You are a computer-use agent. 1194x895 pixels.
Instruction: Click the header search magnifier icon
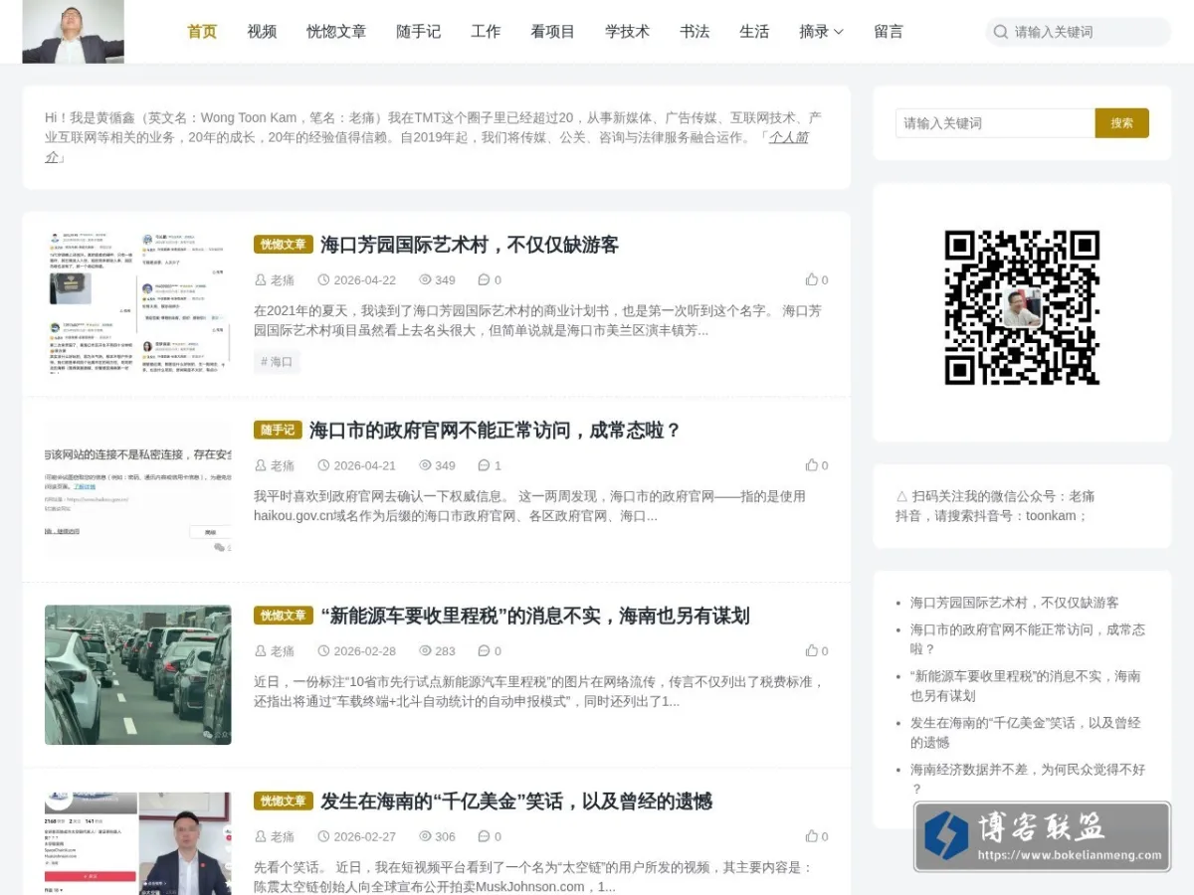(x=1000, y=32)
